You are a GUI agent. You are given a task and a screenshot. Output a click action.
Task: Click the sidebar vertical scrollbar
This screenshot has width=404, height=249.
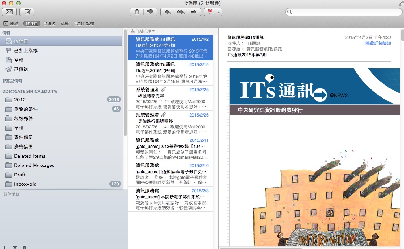[125, 83]
